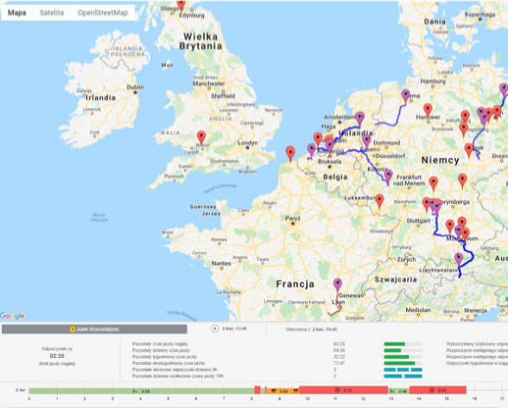This screenshot has width=508, height=408.
Task: Select the purple marker left of Dortmund
Action: point(366,142)
